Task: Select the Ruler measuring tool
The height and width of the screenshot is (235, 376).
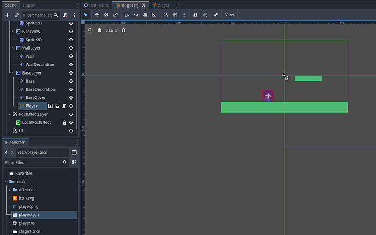Action: coord(154,15)
